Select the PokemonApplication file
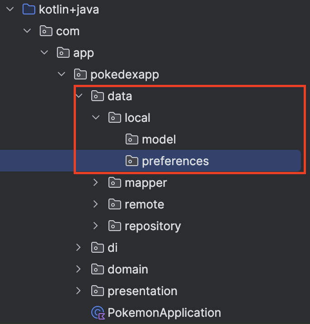Image resolution: width=310 pixels, height=324 pixels. [x=164, y=313]
